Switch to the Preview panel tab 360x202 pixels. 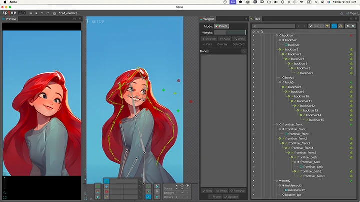(x=9, y=19)
